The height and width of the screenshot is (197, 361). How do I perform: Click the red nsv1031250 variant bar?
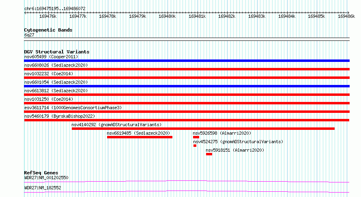[187, 103]
